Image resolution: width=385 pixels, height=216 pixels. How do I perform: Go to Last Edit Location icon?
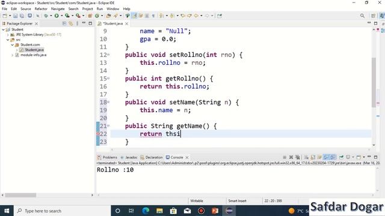[x=183, y=16]
